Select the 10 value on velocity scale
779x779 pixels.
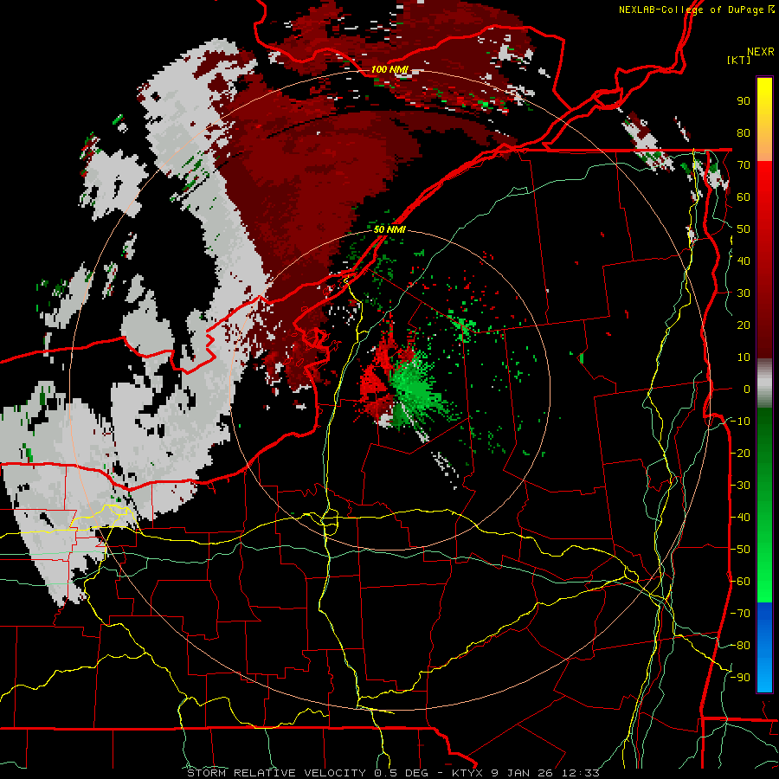point(744,357)
